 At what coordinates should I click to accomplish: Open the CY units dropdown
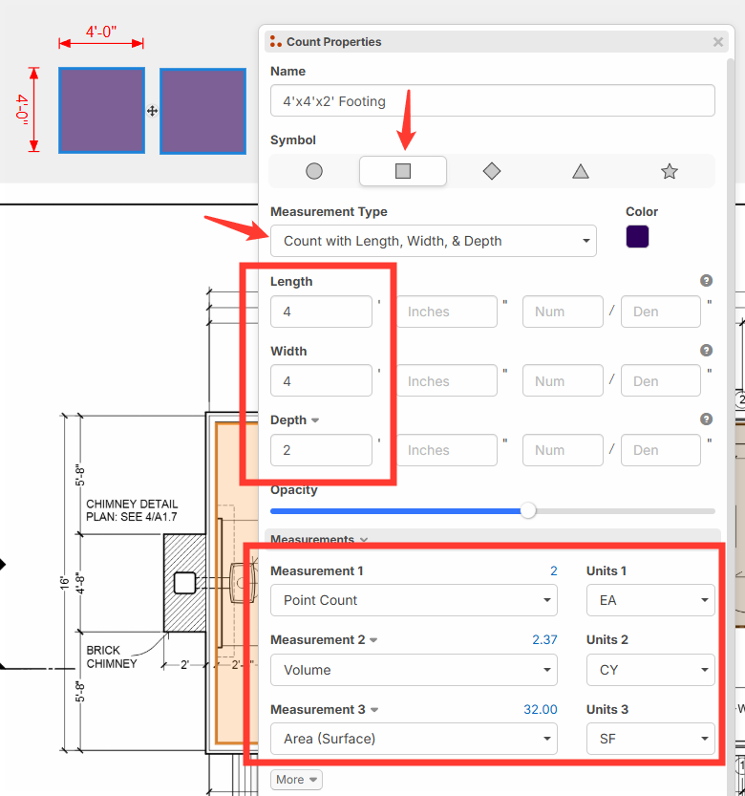tap(650, 670)
